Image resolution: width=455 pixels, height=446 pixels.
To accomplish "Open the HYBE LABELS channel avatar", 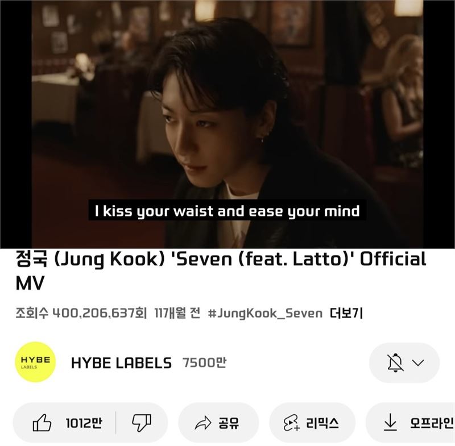I will [x=35, y=362].
